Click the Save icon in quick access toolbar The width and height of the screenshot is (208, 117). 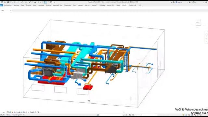click(x=8, y=2)
